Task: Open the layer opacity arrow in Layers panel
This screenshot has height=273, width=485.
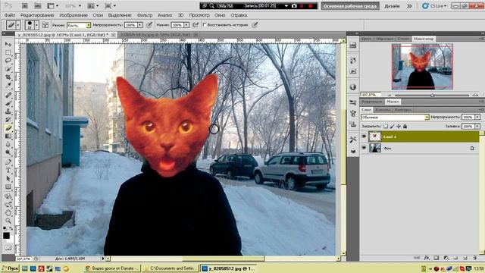Action: (477, 117)
